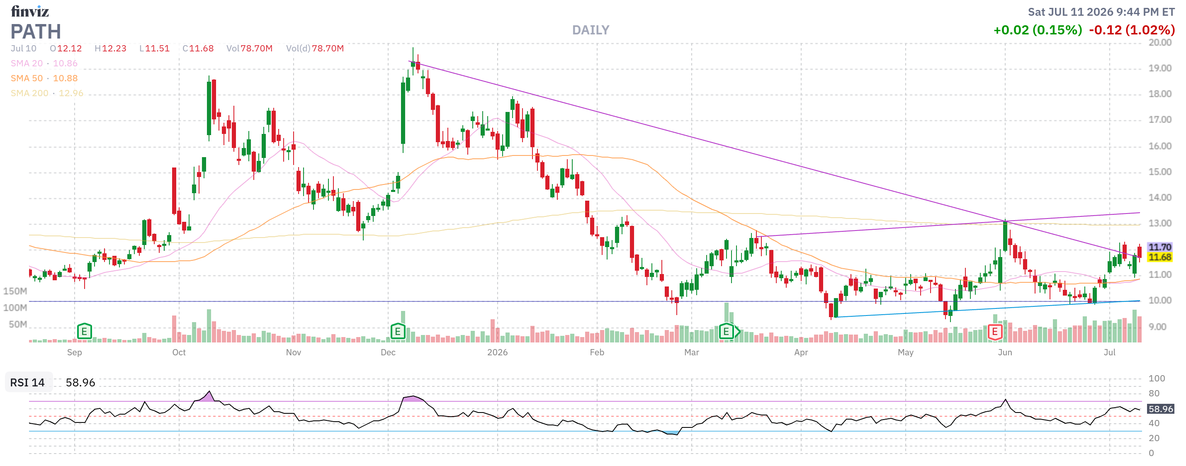The height and width of the screenshot is (466, 1186).
Task: Click the Jul label on time axis
Action: coord(1110,352)
